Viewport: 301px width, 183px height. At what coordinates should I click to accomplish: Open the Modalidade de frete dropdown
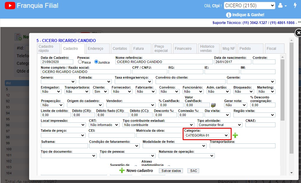175,146
